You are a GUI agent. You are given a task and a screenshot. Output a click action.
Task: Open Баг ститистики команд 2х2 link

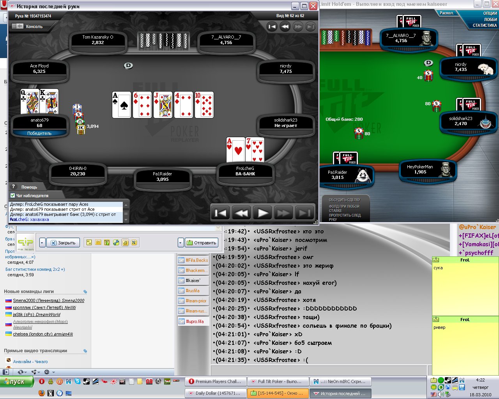click(x=35, y=269)
